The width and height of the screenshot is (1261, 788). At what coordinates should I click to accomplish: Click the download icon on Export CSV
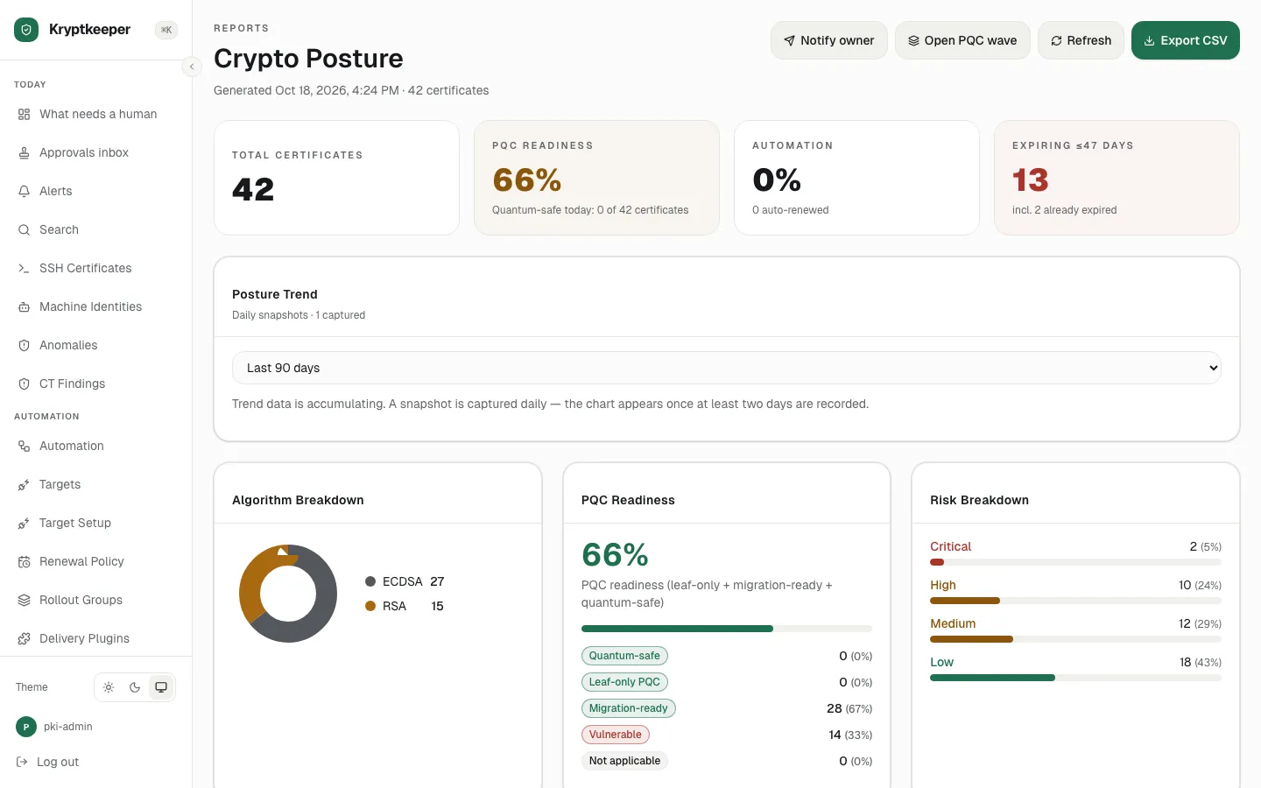1150,40
